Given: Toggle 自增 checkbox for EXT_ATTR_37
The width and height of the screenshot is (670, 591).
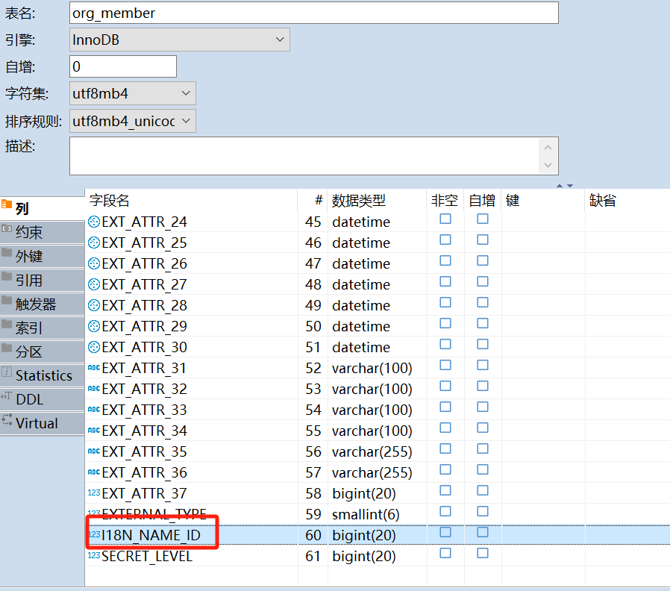Looking at the screenshot, I should pyautogui.click(x=483, y=490).
